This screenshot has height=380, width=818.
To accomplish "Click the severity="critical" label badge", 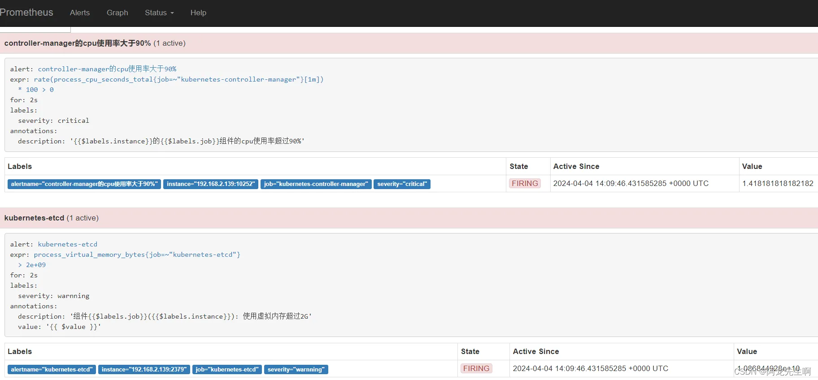I will [402, 184].
